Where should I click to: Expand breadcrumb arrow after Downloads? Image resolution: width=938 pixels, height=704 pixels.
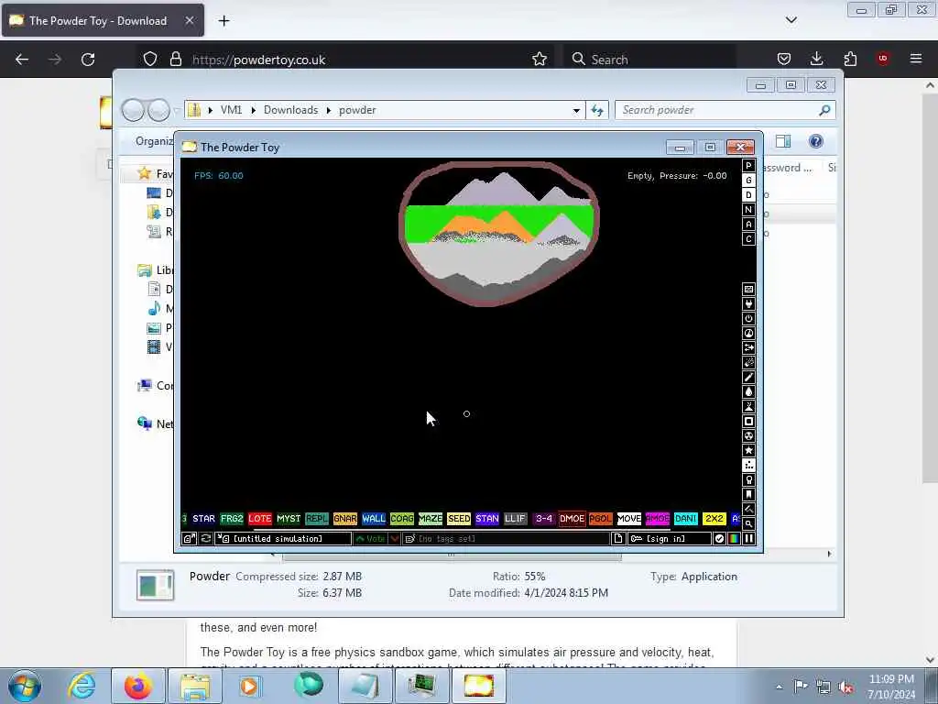click(x=329, y=110)
